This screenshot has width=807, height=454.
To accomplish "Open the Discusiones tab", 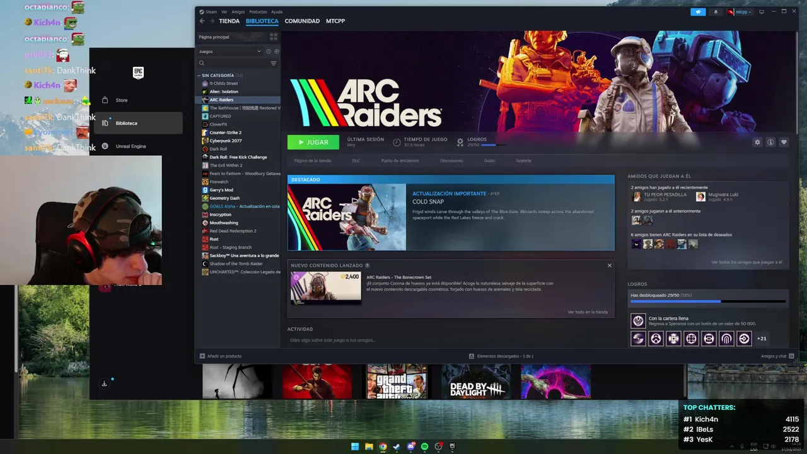I will [x=451, y=161].
